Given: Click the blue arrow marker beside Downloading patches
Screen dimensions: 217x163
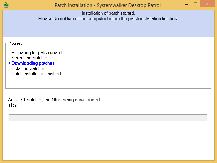Looking at the screenshot, I should coord(9,63).
